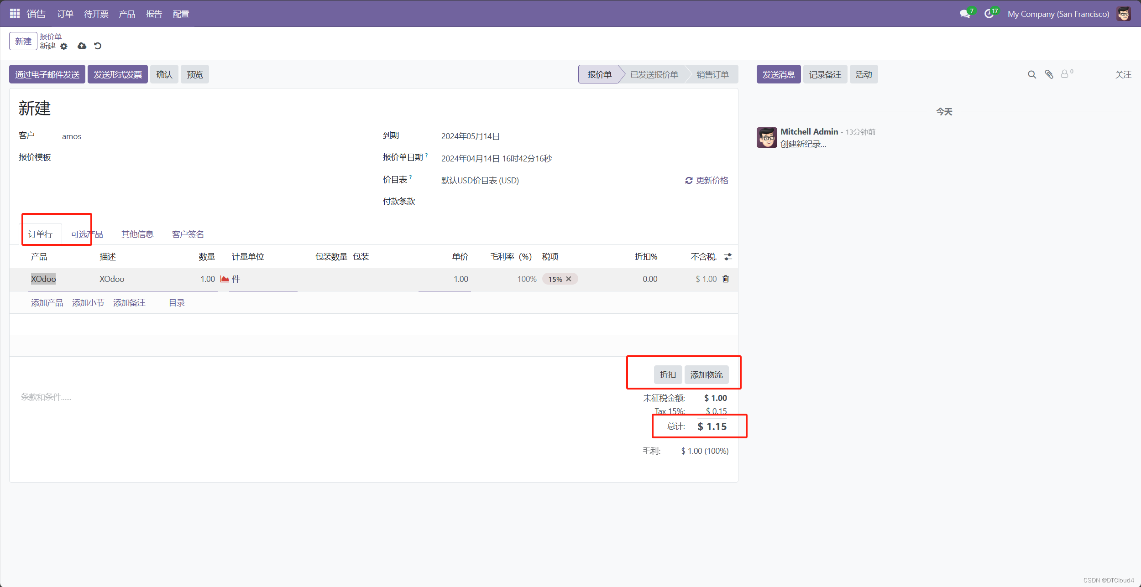
Task: Open the 配置 menu
Action: pos(181,14)
